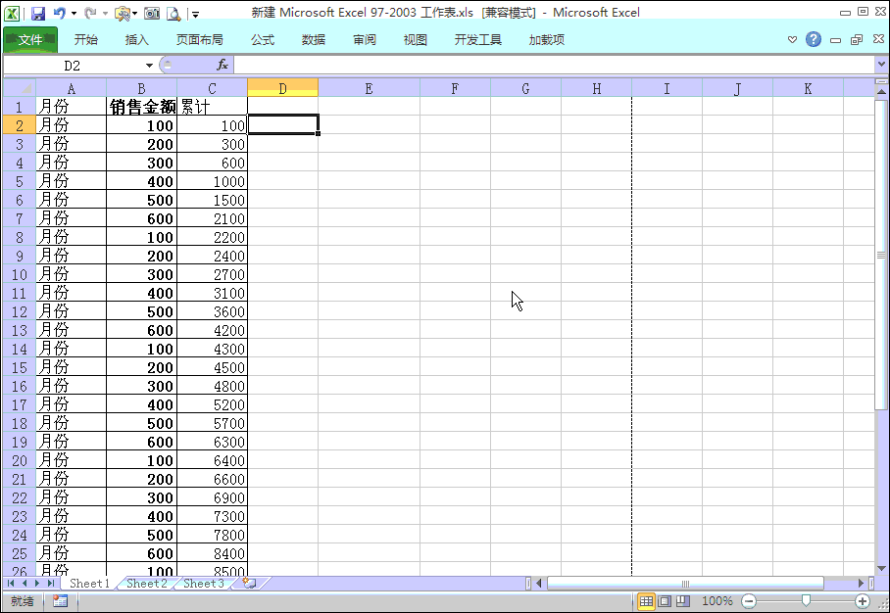Click the Camera icon in quick access toolbar
Viewport: 890px width, 613px height.
click(x=152, y=13)
